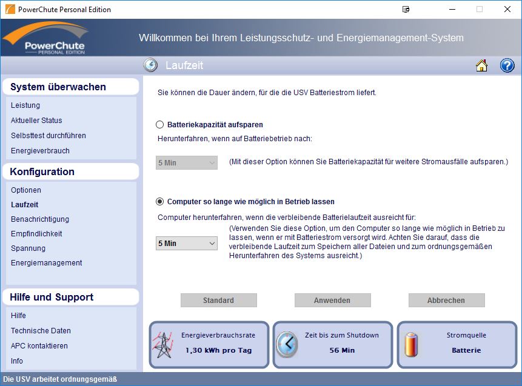
Task: Click the title bar app icon
Action: pyautogui.click(x=10, y=9)
